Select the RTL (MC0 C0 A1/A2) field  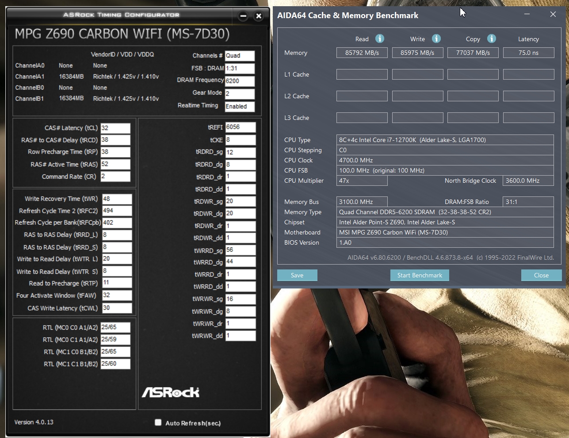tap(115, 327)
